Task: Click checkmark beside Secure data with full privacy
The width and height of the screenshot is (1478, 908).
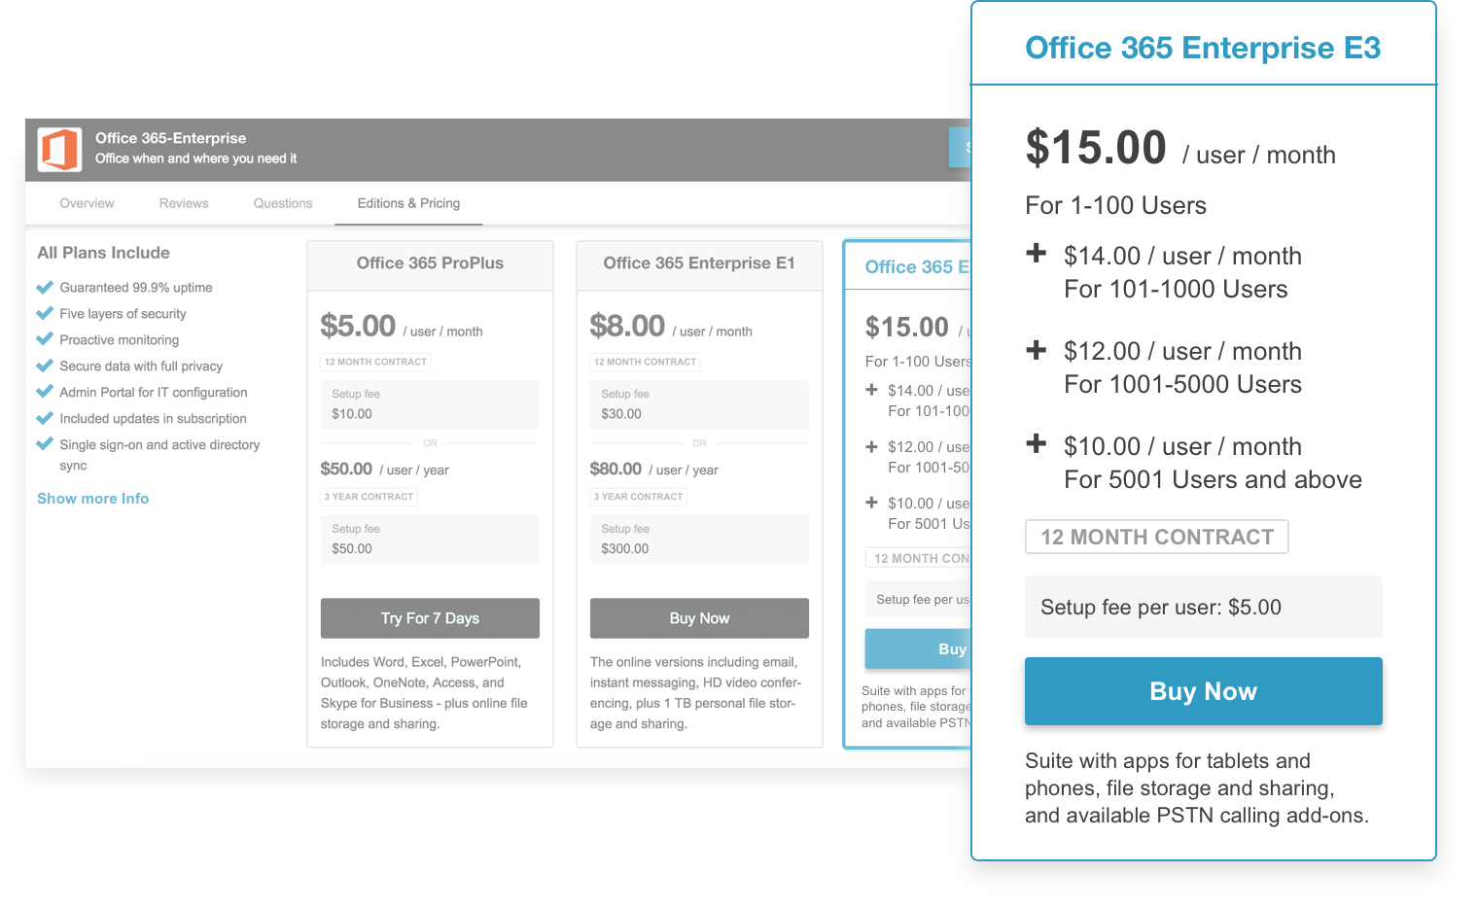Action: coord(45,366)
